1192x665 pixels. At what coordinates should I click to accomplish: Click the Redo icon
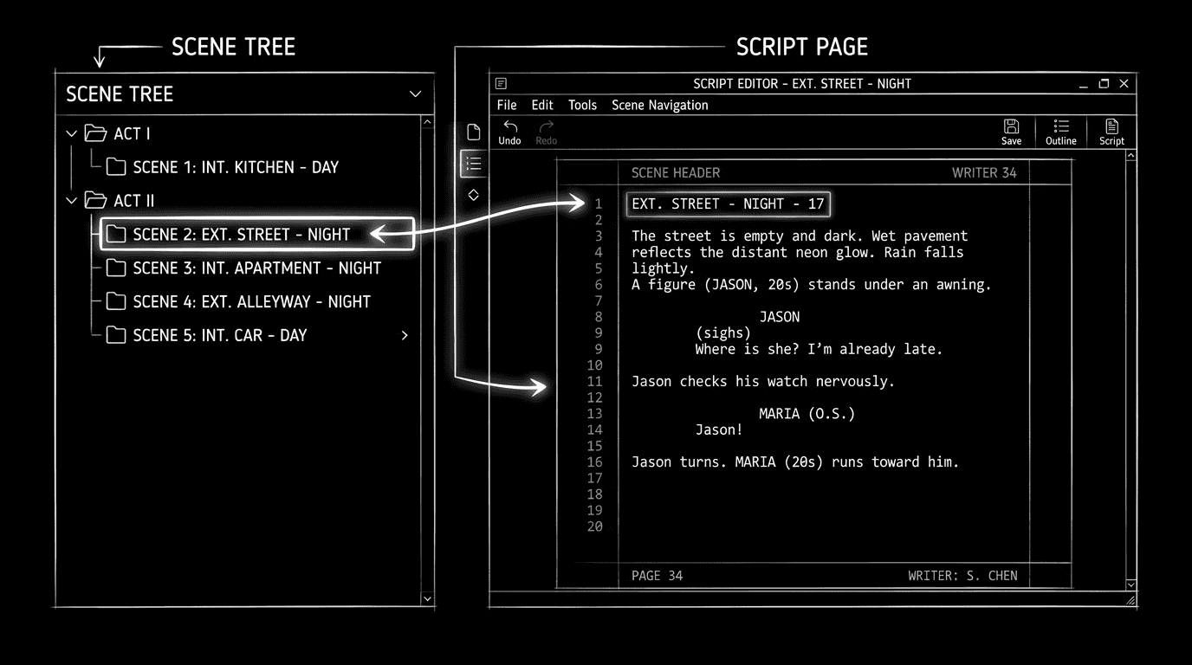click(x=546, y=130)
